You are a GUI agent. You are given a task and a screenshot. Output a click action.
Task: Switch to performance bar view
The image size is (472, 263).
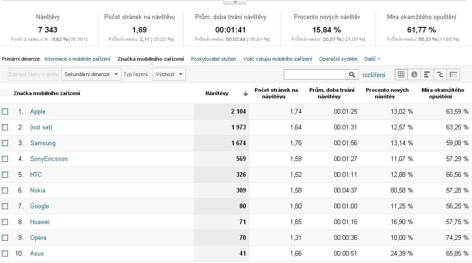point(427,74)
